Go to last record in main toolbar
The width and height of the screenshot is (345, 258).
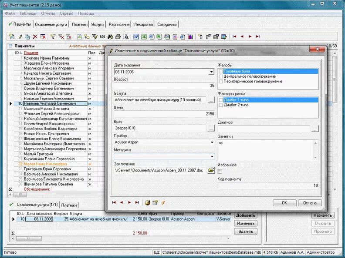point(257,36)
